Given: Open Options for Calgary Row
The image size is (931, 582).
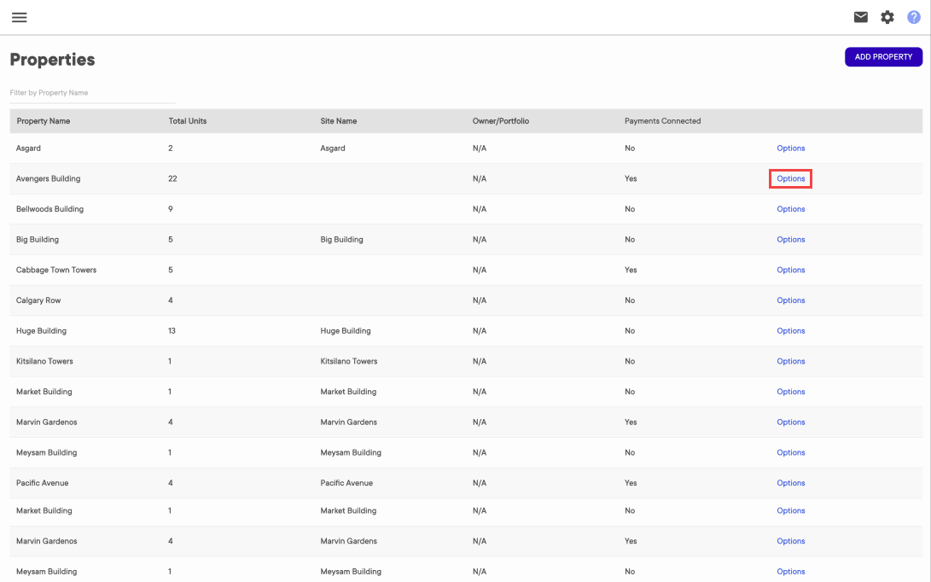Looking at the screenshot, I should point(790,300).
